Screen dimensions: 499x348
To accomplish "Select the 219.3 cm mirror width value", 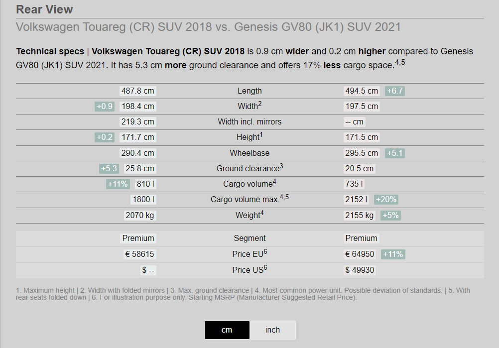I will click(138, 122).
